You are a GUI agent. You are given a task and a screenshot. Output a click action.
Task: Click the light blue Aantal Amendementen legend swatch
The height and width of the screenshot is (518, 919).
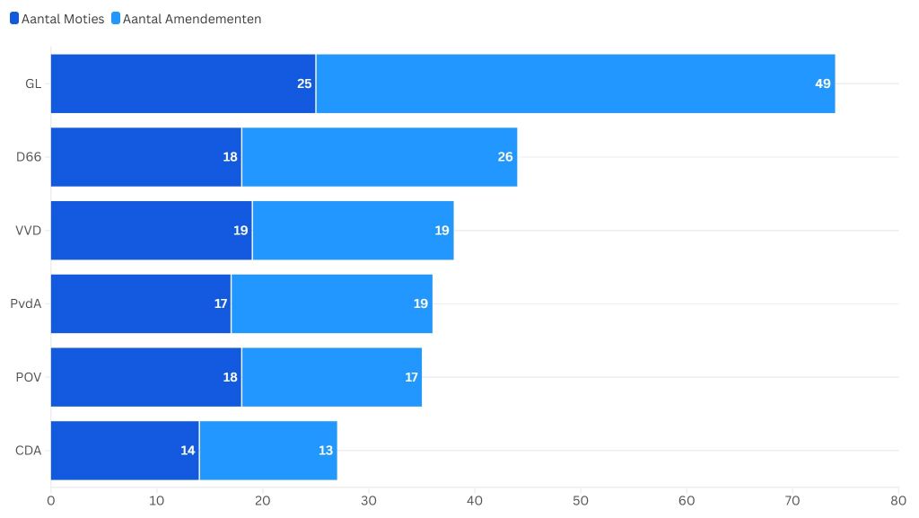coord(116,19)
